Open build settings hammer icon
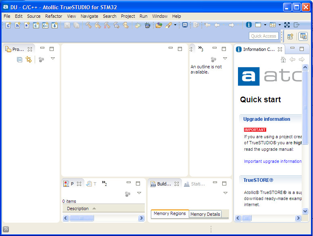The width and height of the screenshot is (313, 236). pyautogui.click(x=117, y=25)
